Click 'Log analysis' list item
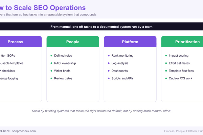 (x=120, y=63)
